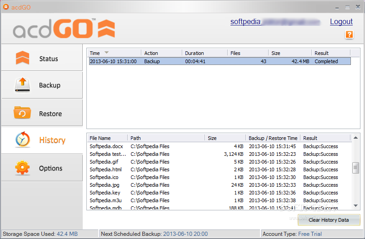This screenshot has height=239, width=365.
Task: Open the Options tab
Action: pyautogui.click(x=42, y=168)
